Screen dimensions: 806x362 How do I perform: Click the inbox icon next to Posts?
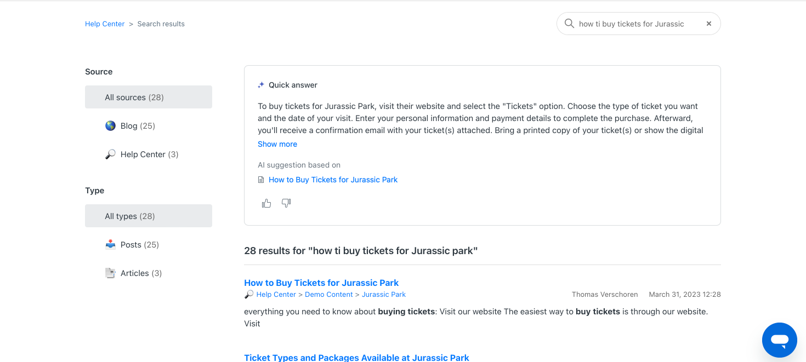pos(110,245)
